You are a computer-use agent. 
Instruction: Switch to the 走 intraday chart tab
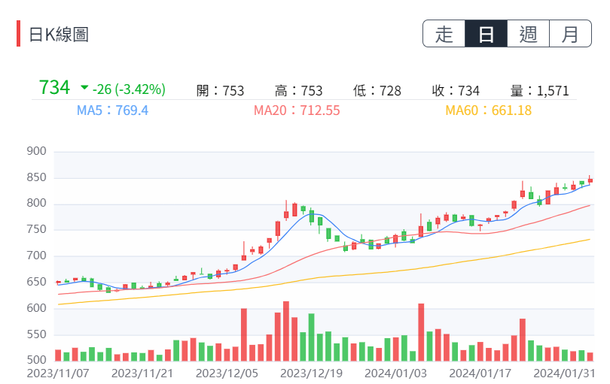point(444,35)
